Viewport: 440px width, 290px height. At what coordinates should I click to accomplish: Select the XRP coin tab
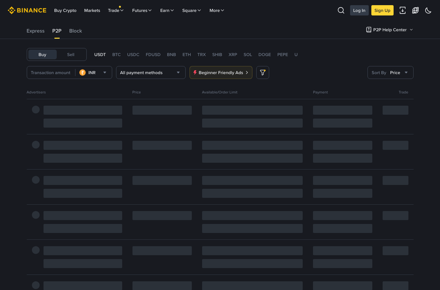pos(233,54)
